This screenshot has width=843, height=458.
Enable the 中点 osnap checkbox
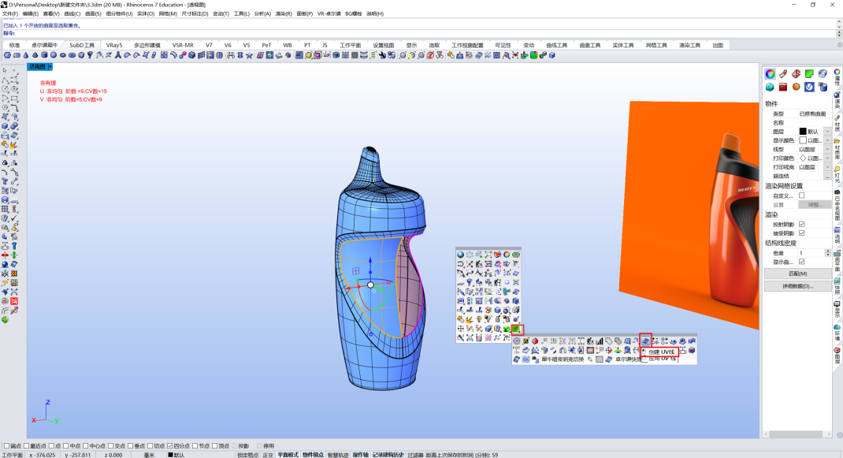65,445
